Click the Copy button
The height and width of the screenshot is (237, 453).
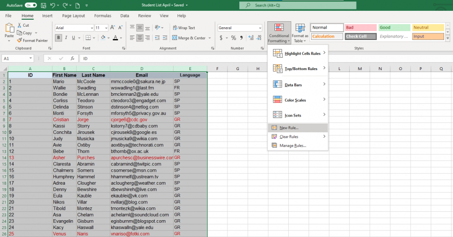[25, 33]
